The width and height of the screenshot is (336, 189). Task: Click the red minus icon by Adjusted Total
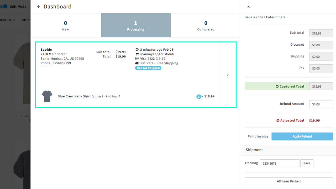point(278,120)
